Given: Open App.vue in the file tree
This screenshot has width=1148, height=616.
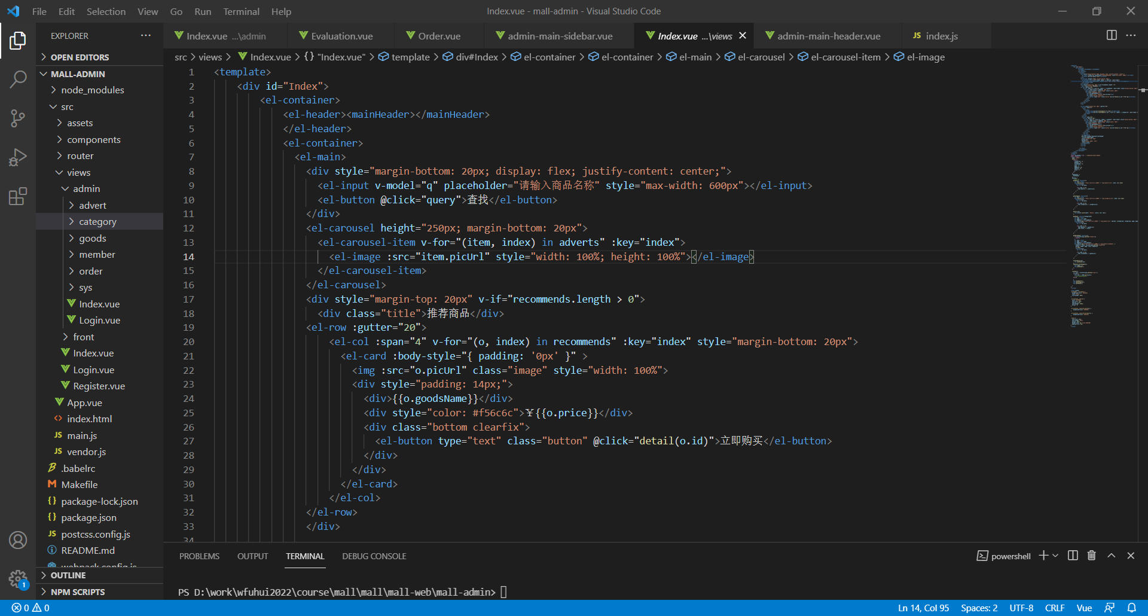Looking at the screenshot, I should (x=99, y=402).
